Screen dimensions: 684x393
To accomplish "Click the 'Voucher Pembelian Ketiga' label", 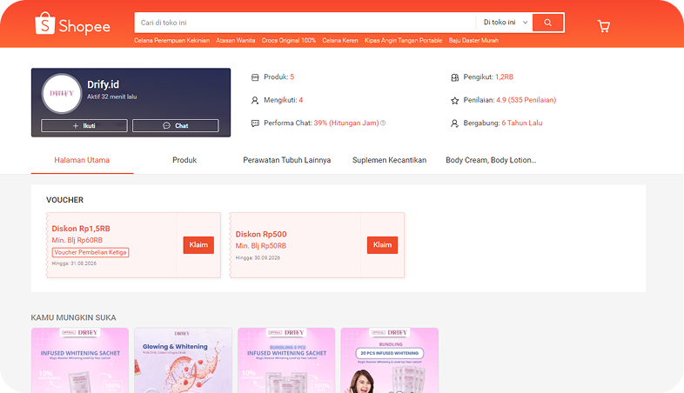I will [91, 252].
